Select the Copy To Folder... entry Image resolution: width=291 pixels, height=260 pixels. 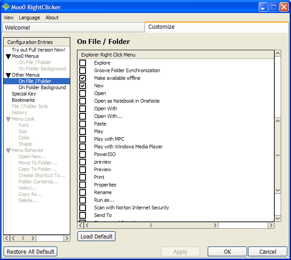click(x=37, y=169)
